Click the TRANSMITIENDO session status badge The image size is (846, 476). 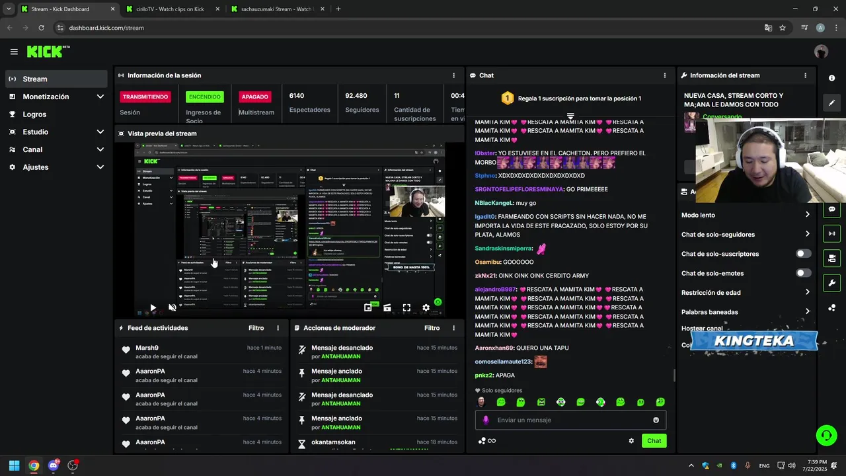click(145, 97)
